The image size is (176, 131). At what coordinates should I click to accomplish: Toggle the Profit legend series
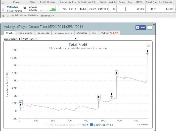83,125
